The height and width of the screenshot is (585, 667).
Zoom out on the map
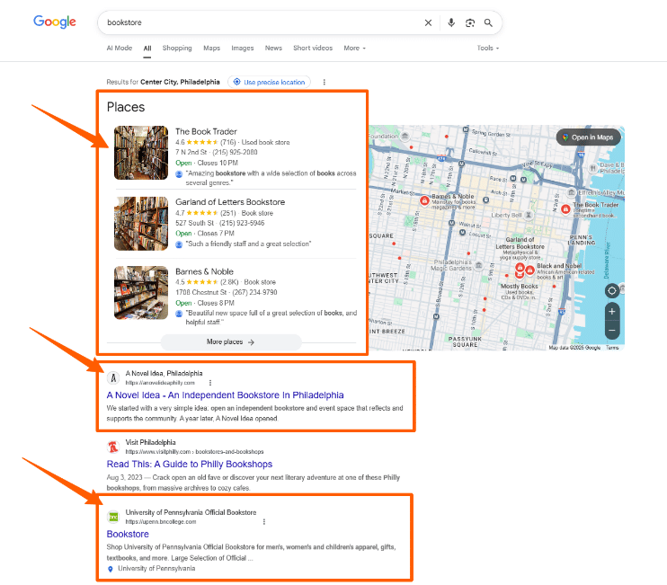point(611,331)
